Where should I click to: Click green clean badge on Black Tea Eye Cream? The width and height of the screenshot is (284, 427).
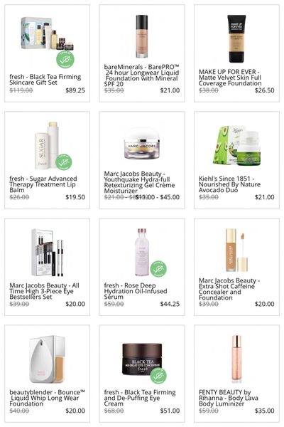pyautogui.click(x=158, y=376)
